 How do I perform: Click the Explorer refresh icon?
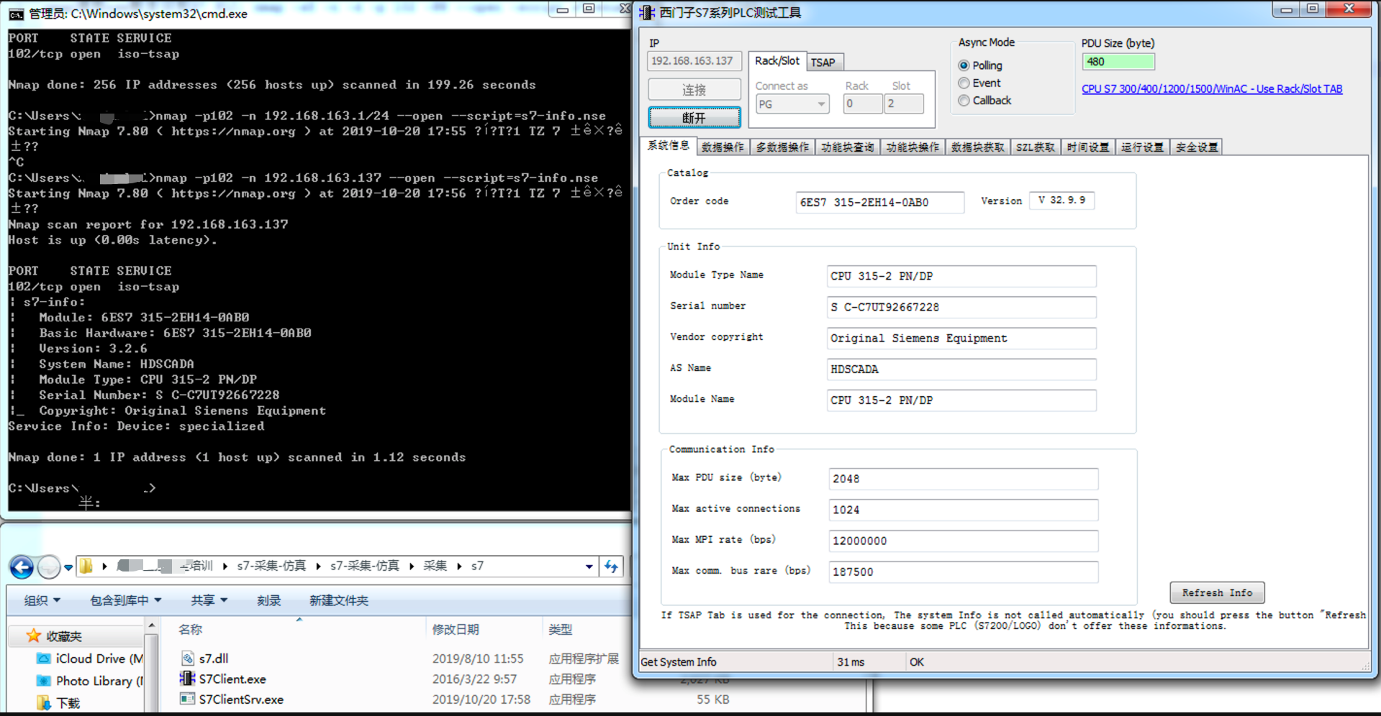612,566
